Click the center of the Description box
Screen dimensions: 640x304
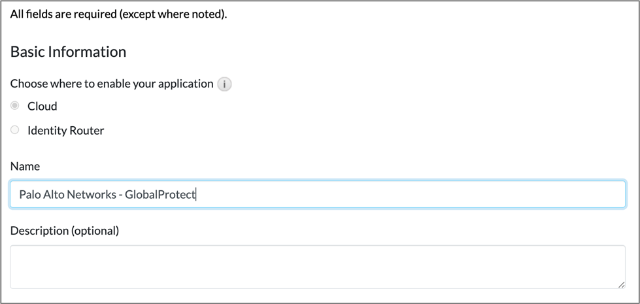[318, 267]
